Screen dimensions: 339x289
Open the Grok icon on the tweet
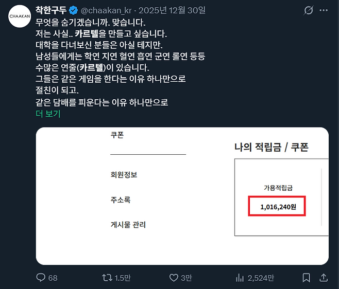(x=309, y=10)
